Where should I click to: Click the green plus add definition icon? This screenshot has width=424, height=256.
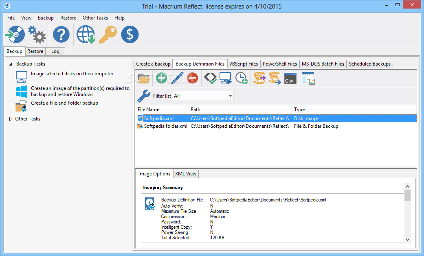[x=161, y=78]
